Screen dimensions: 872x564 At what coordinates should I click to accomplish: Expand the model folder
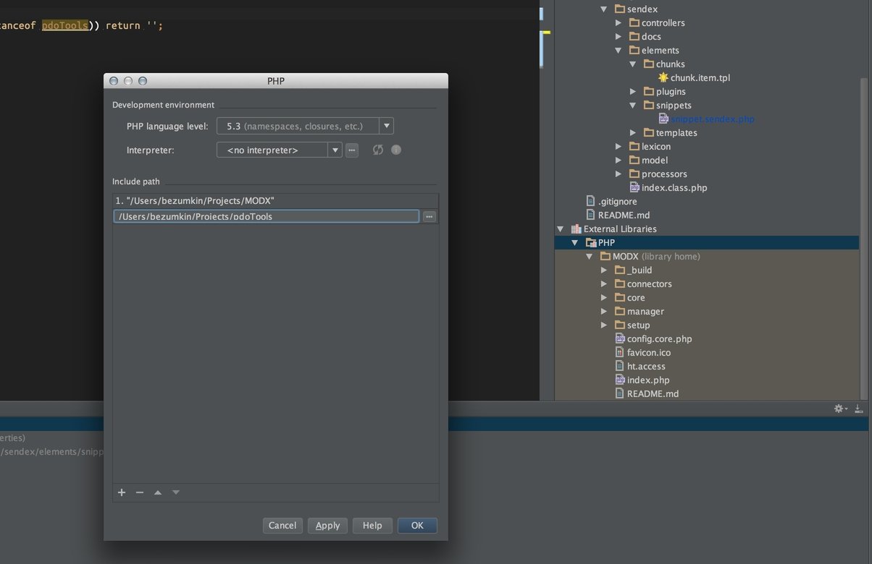tap(619, 161)
